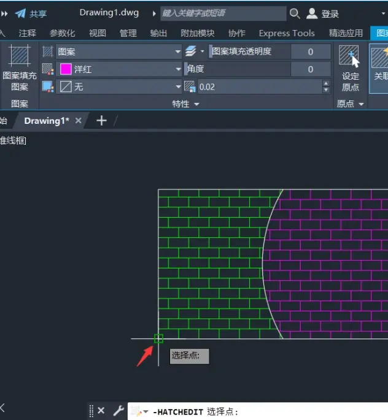Switch to the Express Tools tab
Image resolution: width=388 pixels, height=420 pixels.
pos(287,33)
